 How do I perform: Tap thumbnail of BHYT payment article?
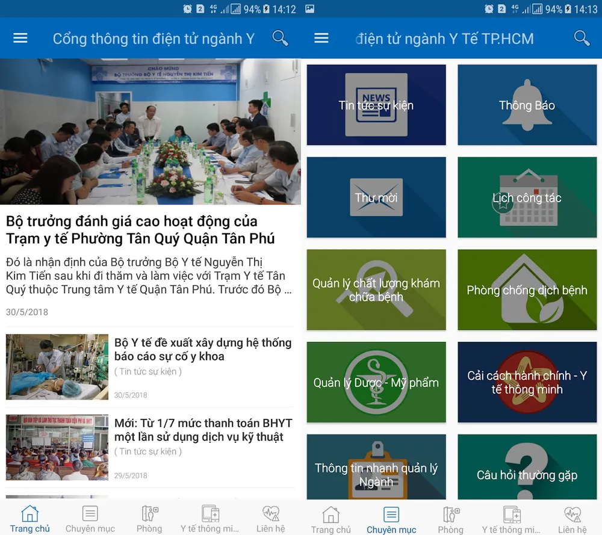[57, 447]
